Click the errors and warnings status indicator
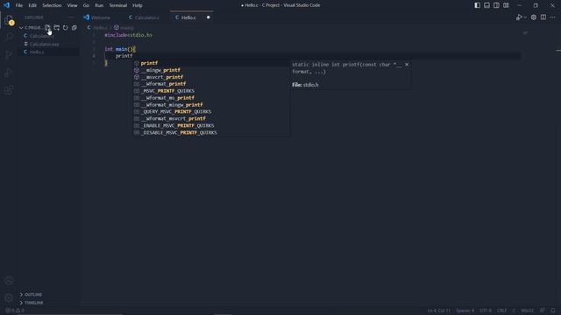Viewport: 561px width, 315px height. 15,311
